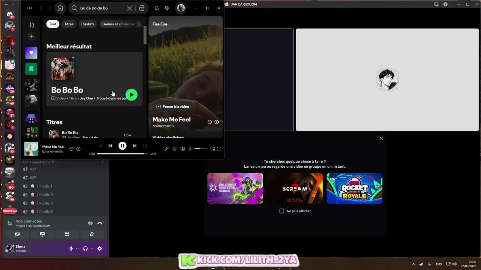Toggle Discord noise suppression icon
481x270 pixels.
point(91,223)
